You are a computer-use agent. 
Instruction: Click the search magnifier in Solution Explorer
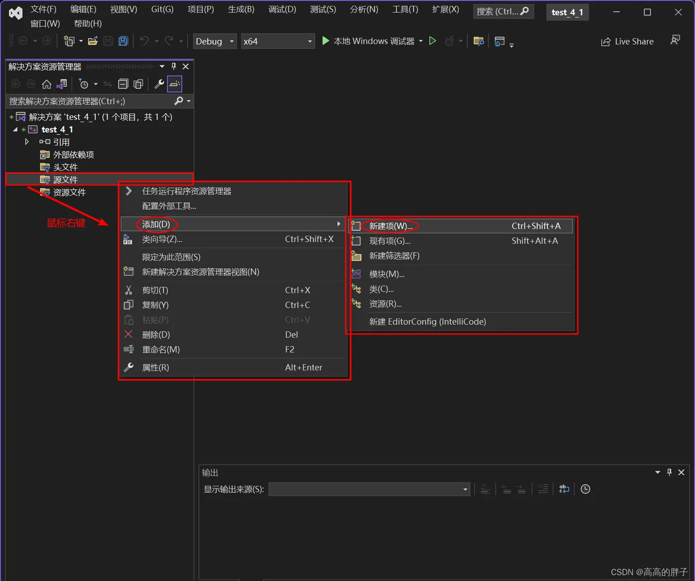tap(179, 101)
